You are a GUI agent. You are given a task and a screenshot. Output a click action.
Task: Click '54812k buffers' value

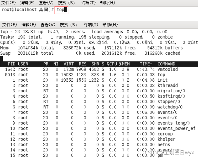point(165,48)
